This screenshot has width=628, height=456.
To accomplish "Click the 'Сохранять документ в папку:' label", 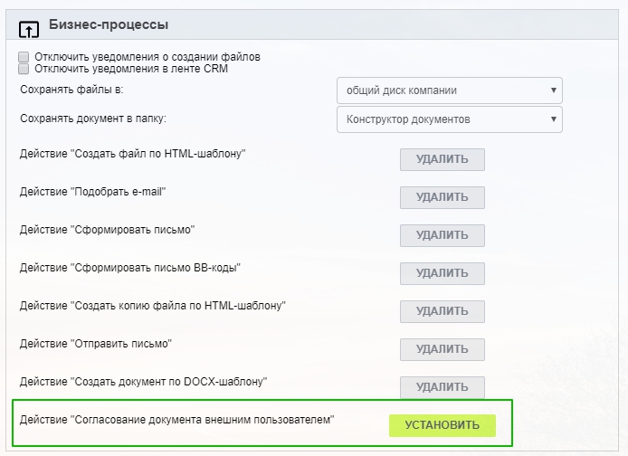I will click(93, 119).
